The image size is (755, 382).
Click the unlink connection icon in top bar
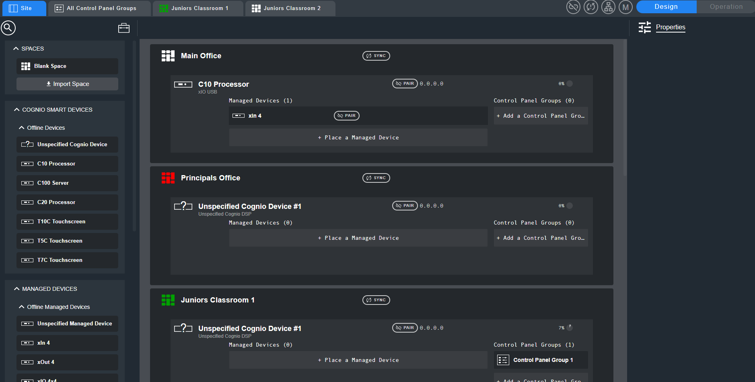pos(573,7)
